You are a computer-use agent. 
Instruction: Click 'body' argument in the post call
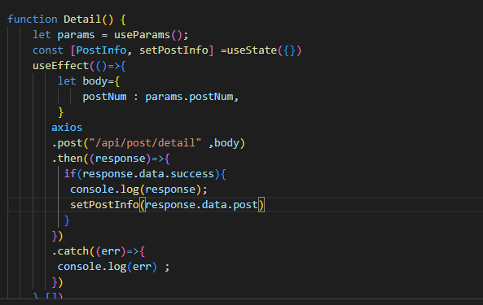226,143
